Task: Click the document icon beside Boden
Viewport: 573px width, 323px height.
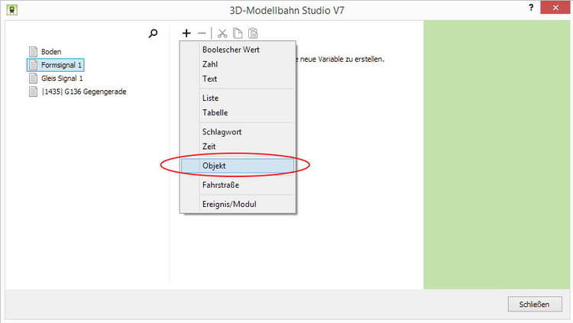Action: tap(34, 51)
